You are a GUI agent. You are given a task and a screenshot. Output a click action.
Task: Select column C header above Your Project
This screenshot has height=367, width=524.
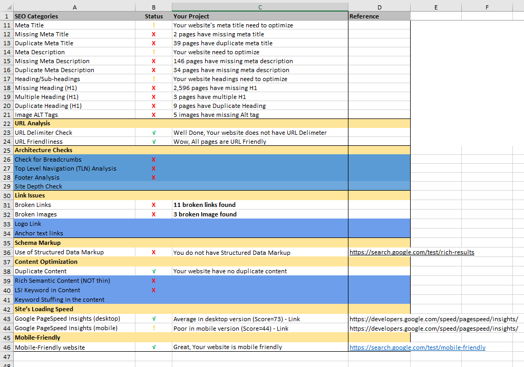[x=260, y=6]
